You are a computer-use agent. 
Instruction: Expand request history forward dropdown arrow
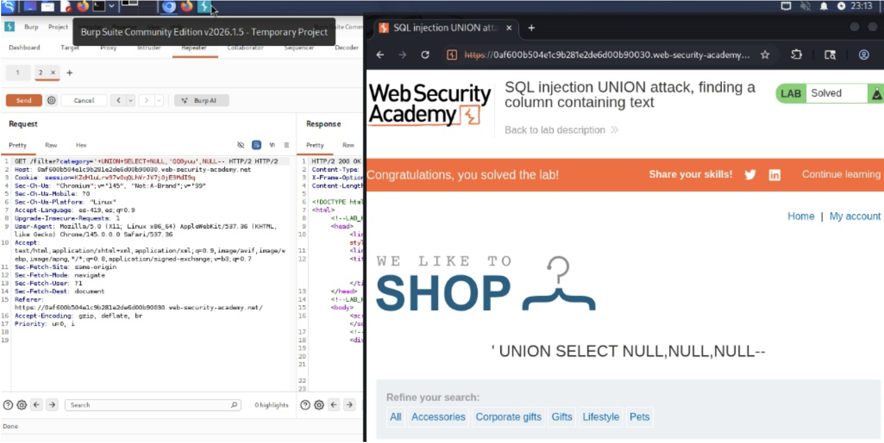[159, 100]
